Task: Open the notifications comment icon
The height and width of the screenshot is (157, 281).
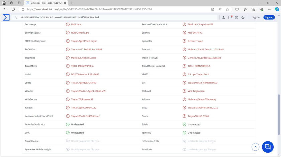Action: [230, 17]
